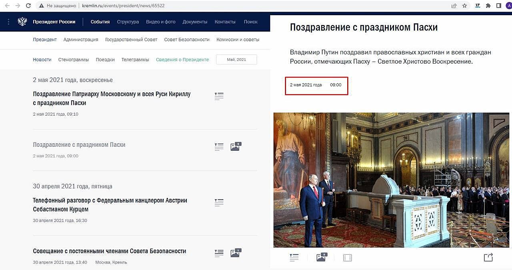Open the Сведения о Президенте link
The height and width of the screenshot is (270, 512).
(x=182, y=60)
